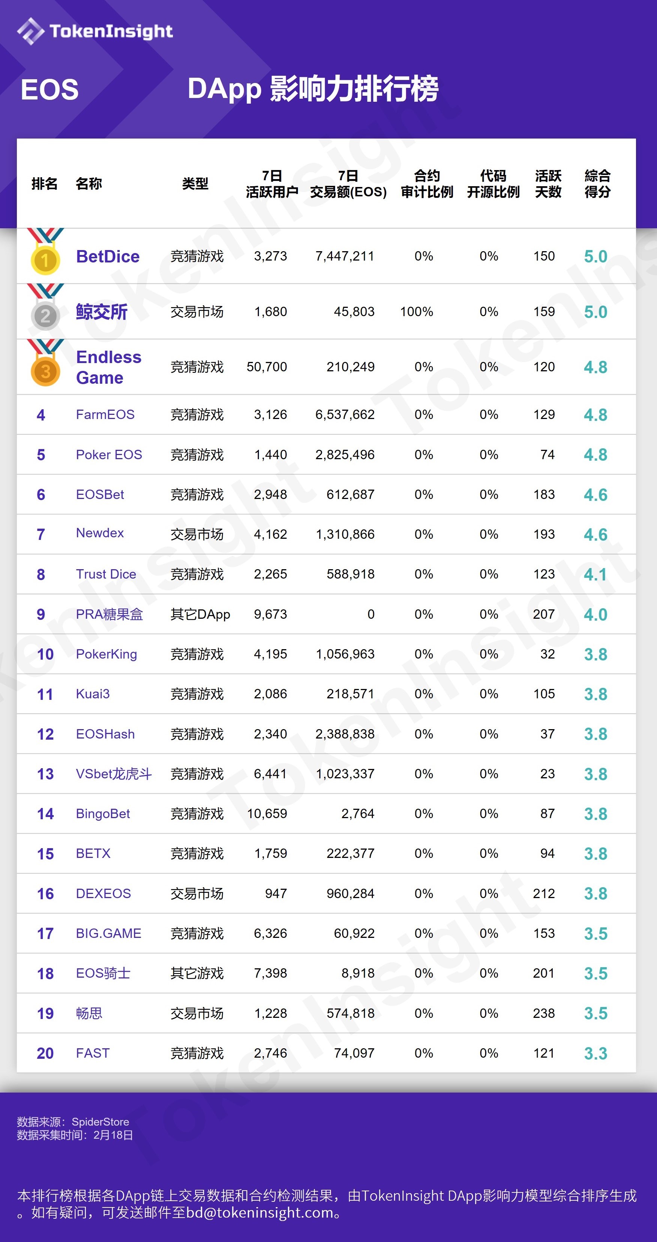Click the 合约审计比例 column header
The image size is (657, 1242).
pyautogui.click(x=427, y=184)
